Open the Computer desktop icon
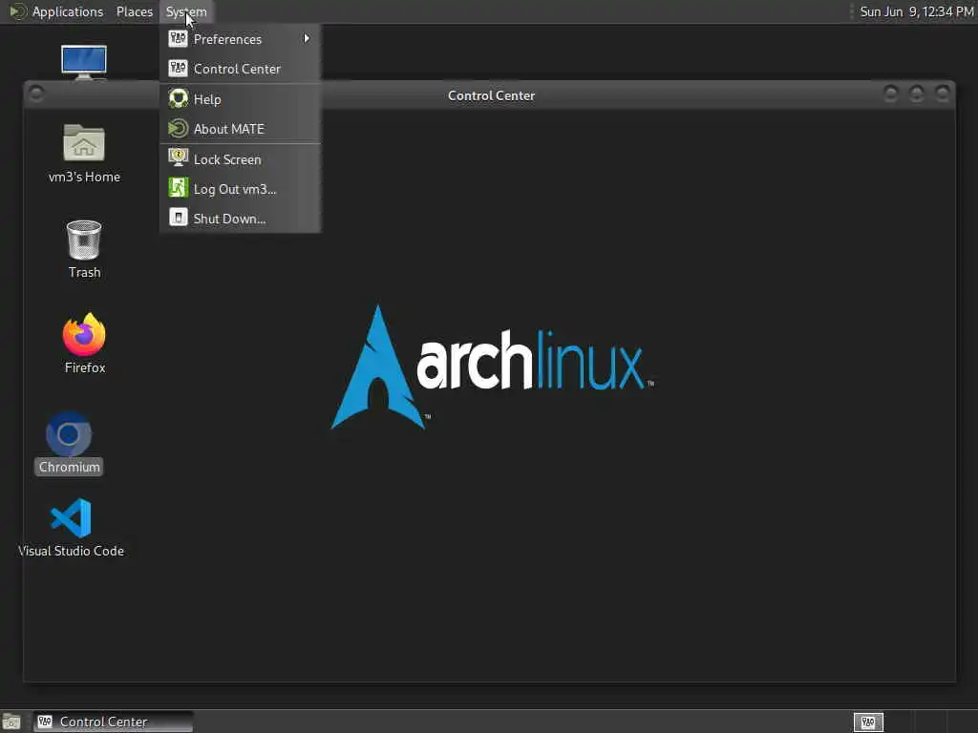The height and width of the screenshot is (733, 978). tap(84, 62)
